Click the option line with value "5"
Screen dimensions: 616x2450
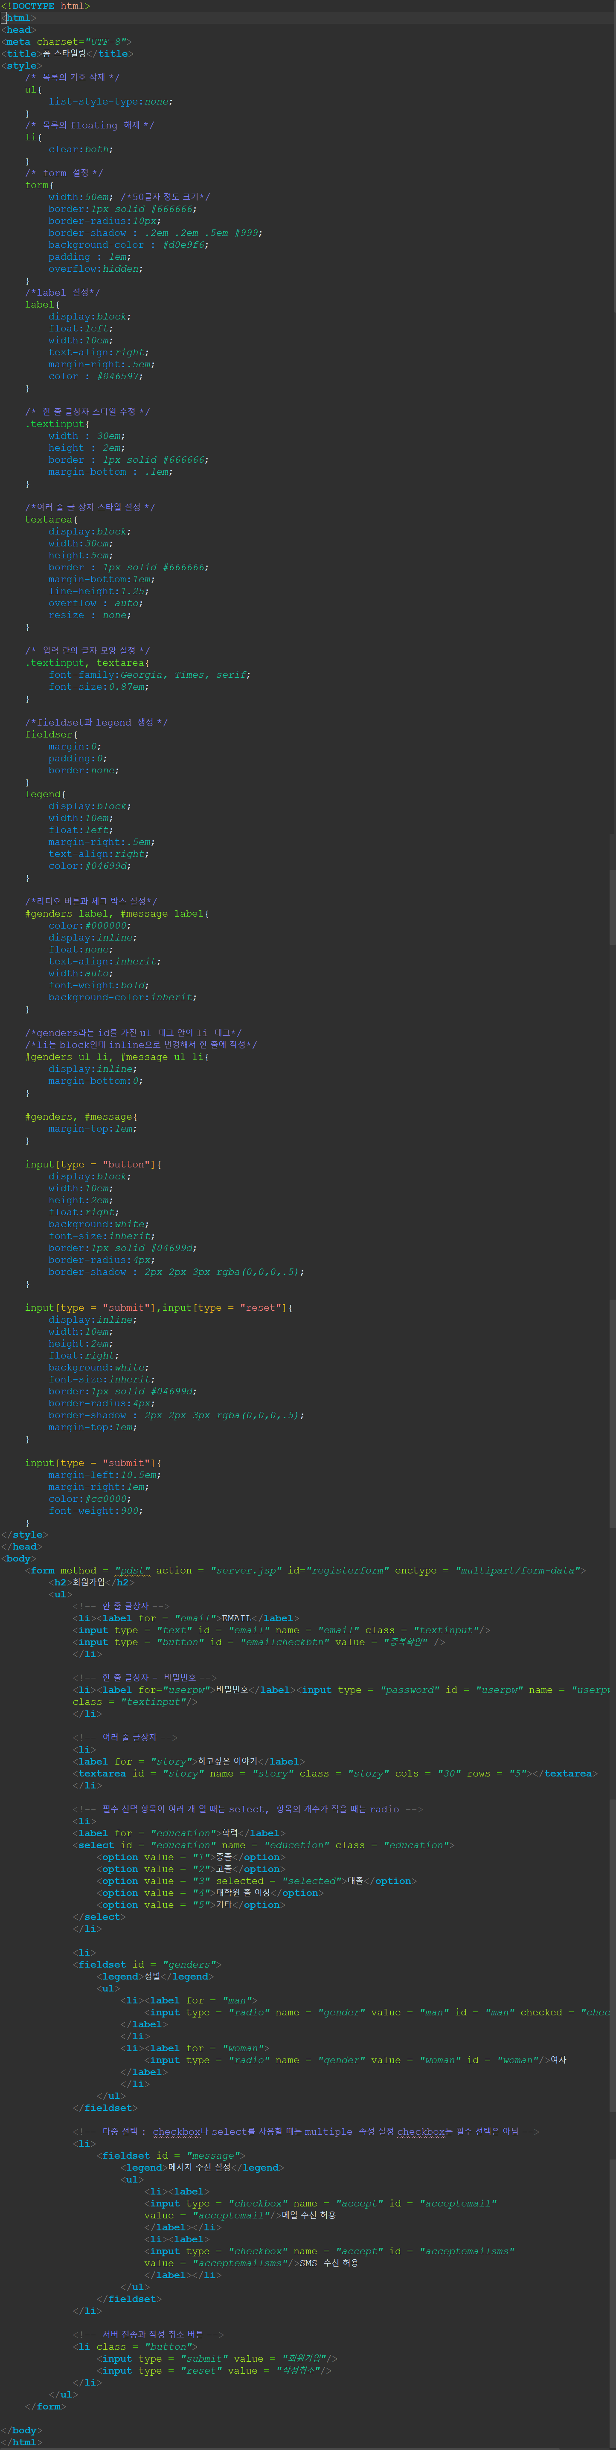pos(191,1904)
